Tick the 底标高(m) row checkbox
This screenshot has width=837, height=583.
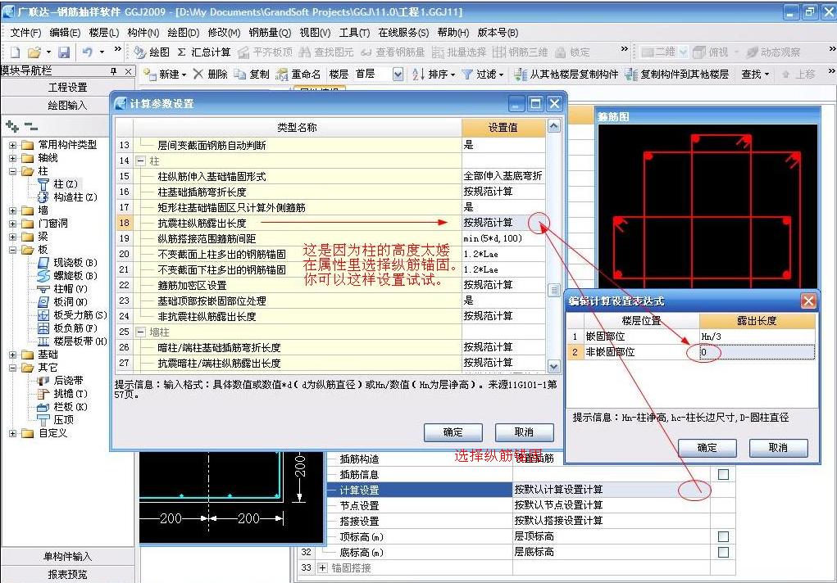723,552
